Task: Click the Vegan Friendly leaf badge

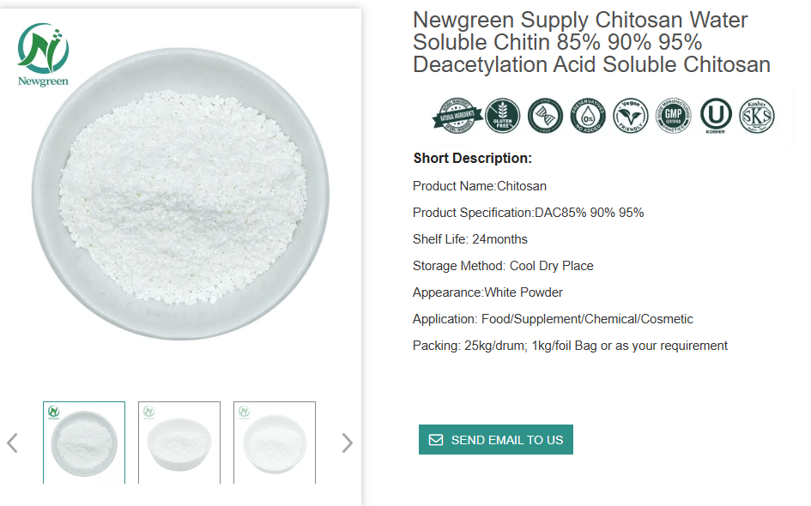Action: [631, 116]
